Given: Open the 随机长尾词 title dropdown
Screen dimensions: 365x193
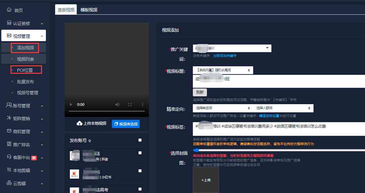Looking at the screenshot, I should 223,70.
